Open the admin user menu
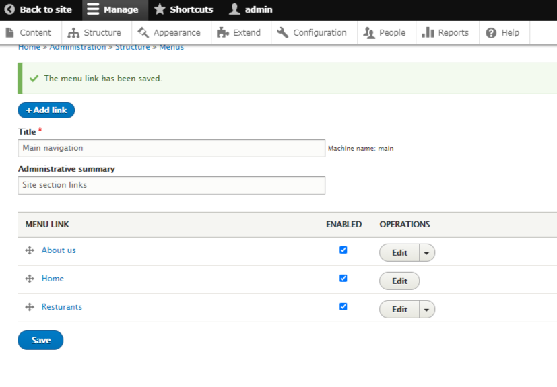The image size is (557, 387). (x=251, y=10)
